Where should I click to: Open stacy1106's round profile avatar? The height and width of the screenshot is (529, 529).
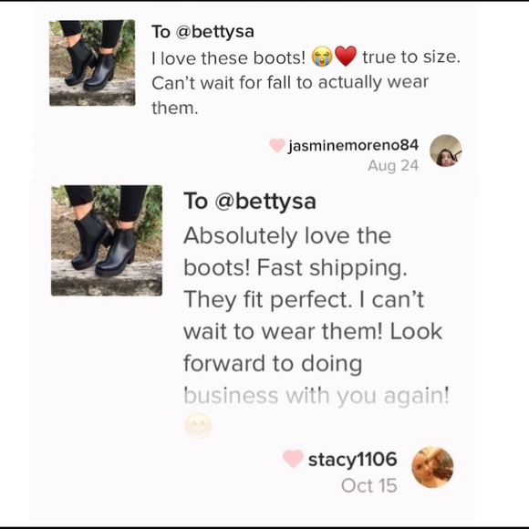432,467
